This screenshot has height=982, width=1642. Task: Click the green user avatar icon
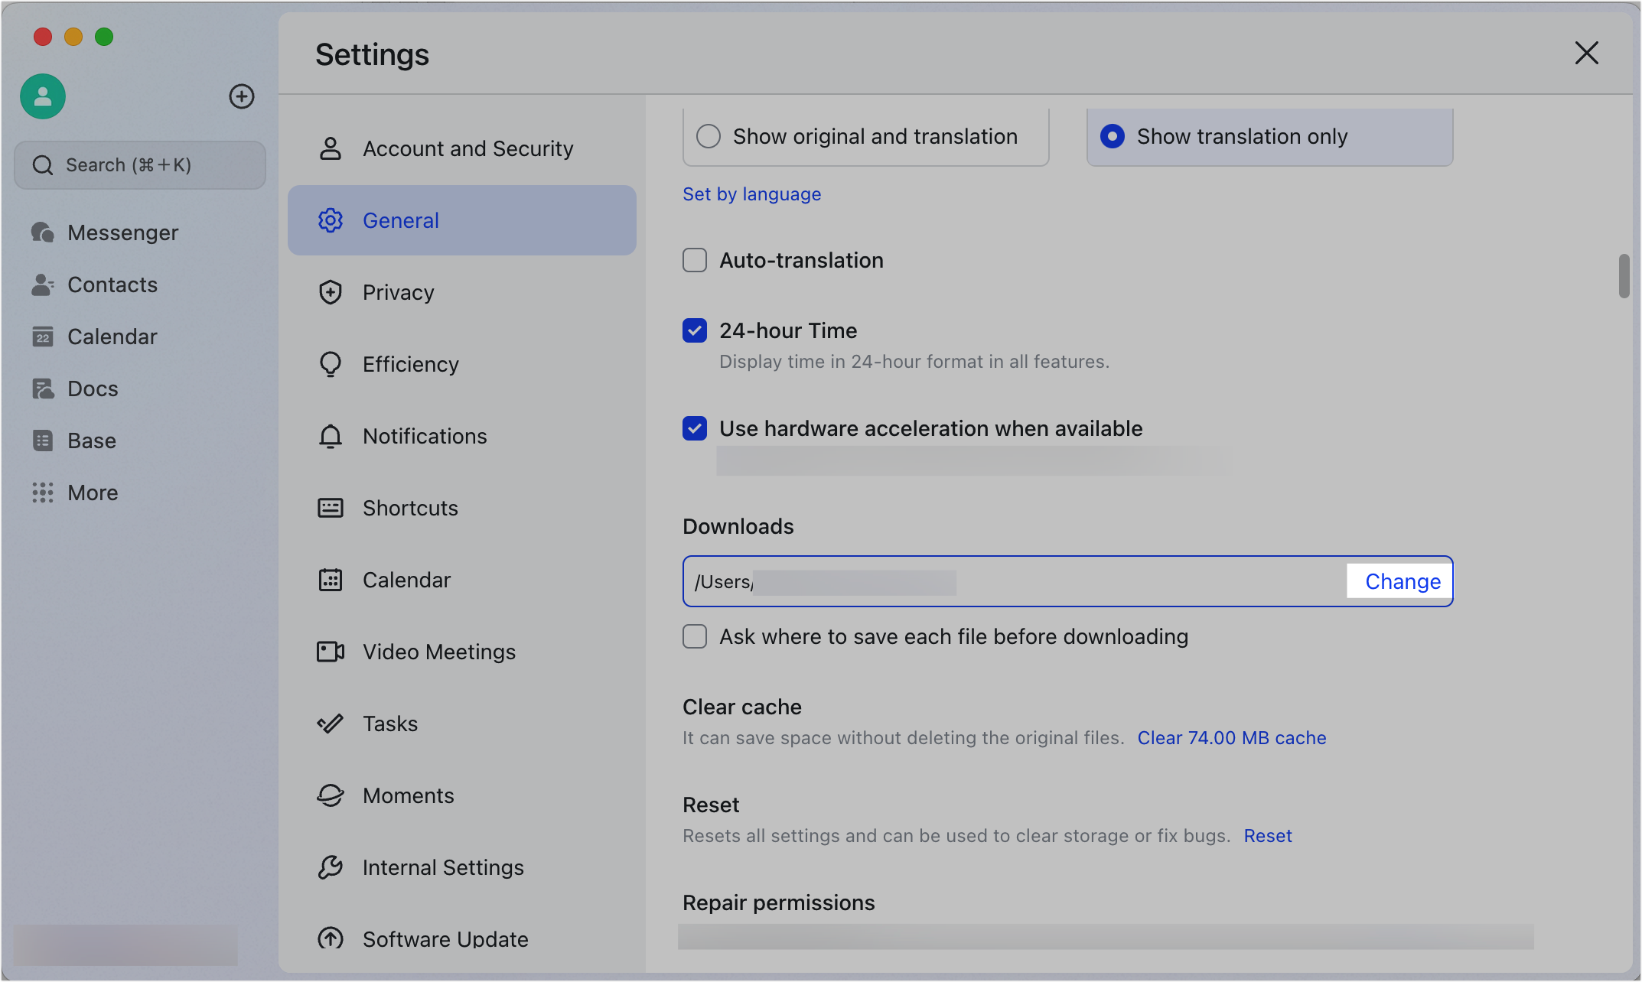tap(43, 96)
